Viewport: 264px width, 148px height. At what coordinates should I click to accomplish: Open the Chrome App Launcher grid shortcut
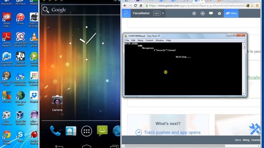click(34, 79)
